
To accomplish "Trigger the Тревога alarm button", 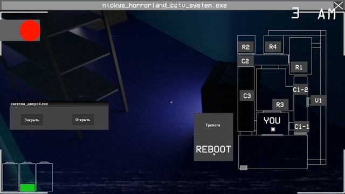I will coord(213,125).
